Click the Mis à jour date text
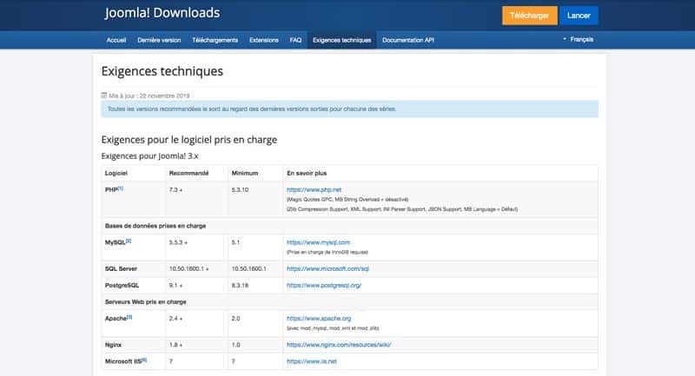The height and width of the screenshot is (376, 695). point(149,96)
